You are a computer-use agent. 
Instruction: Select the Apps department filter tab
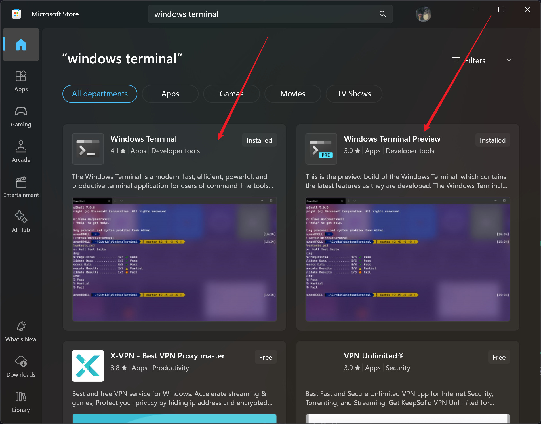(x=170, y=94)
